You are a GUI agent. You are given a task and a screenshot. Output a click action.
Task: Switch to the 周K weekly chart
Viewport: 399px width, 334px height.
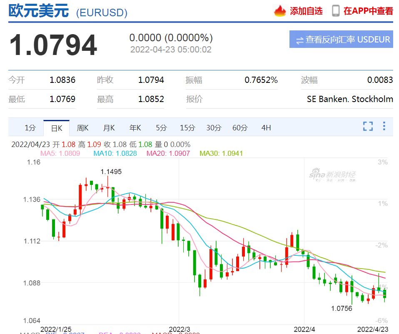(x=83, y=128)
